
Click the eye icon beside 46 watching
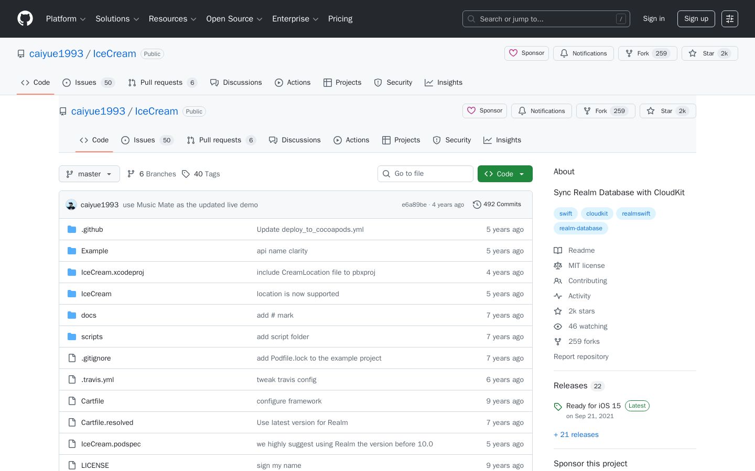558,327
